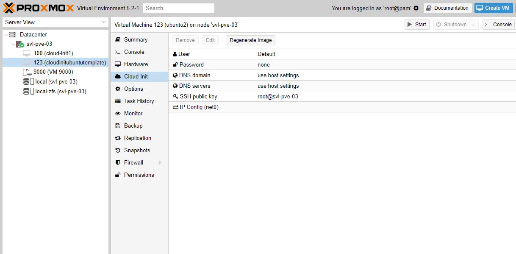Image resolution: width=516 pixels, height=254 pixels.
Task: Start the virtual machine
Action: 417,25
